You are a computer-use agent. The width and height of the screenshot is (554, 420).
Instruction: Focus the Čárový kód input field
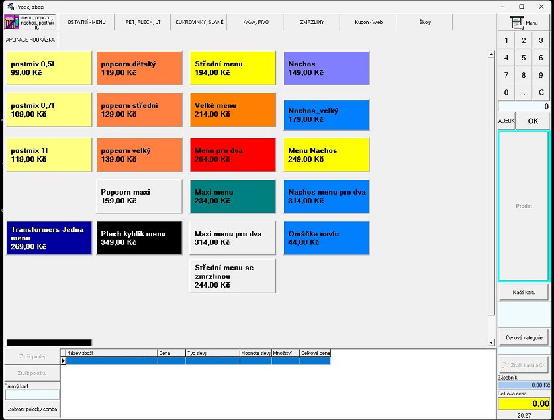(32, 395)
